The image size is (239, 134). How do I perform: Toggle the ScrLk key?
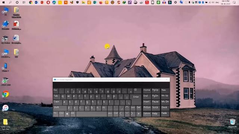pyautogui.click(x=156, y=108)
